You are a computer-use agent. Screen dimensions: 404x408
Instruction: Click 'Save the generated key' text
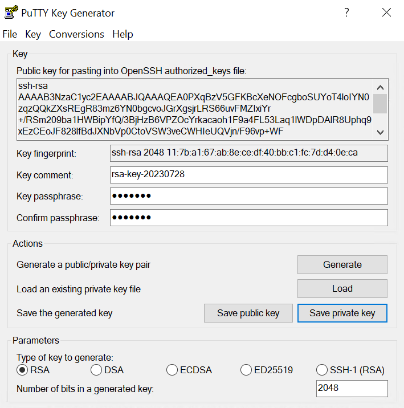click(64, 313)
